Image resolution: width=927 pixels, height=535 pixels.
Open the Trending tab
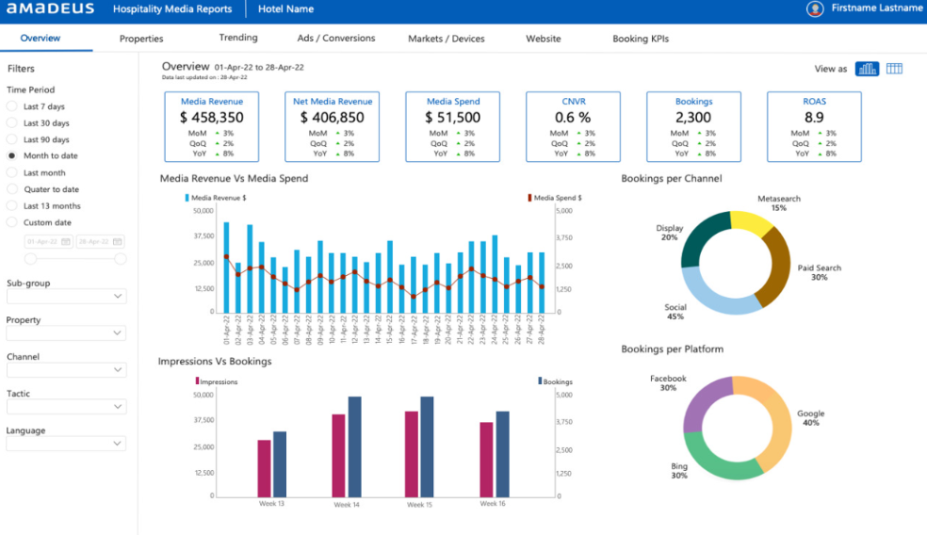(x=238, y=38)
